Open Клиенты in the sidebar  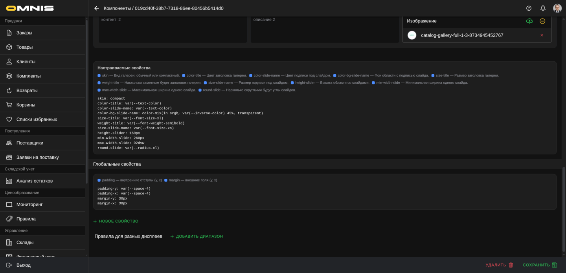[x=26, y=62]
